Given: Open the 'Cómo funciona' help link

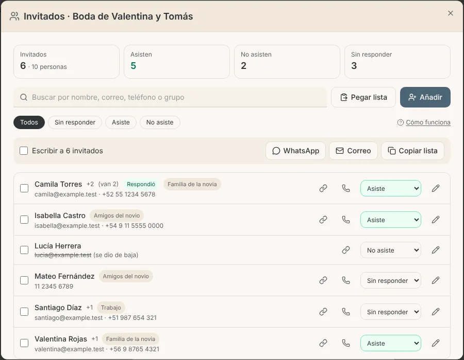Looking at the screenshot, I should coord(424,122).
